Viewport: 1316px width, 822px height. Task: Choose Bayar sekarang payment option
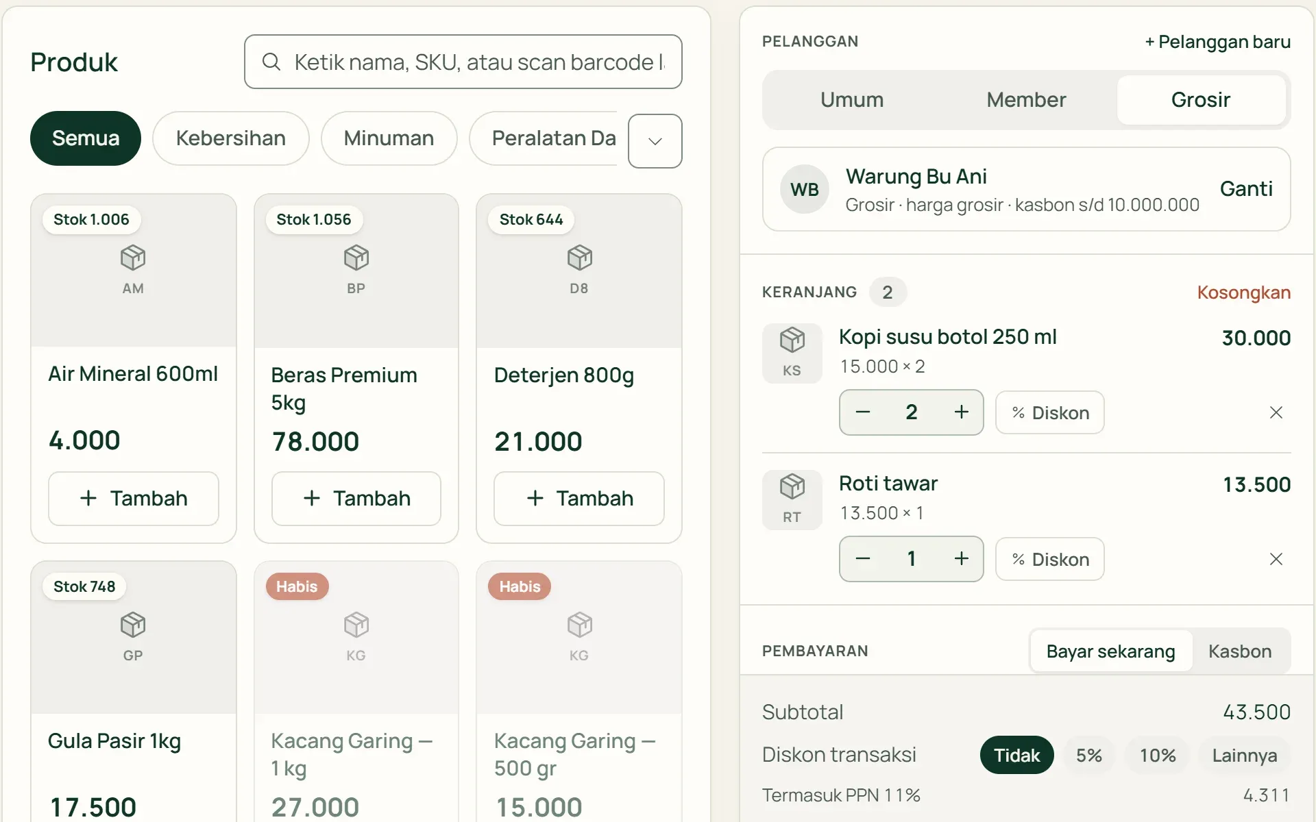pos(1110,651)
